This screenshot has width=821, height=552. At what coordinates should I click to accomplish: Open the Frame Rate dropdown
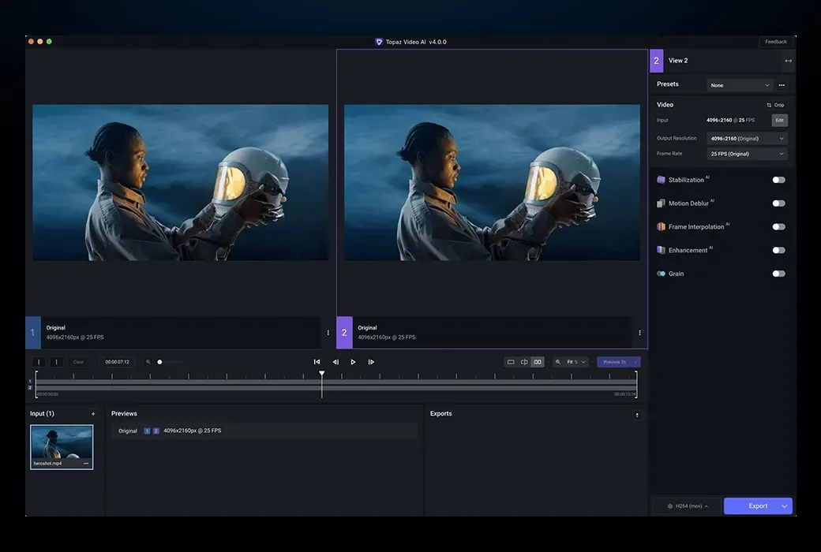point(747,153)
